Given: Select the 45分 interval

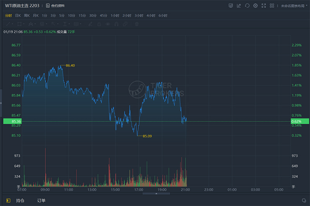Looking at the screenshot, I should [103, 16].
